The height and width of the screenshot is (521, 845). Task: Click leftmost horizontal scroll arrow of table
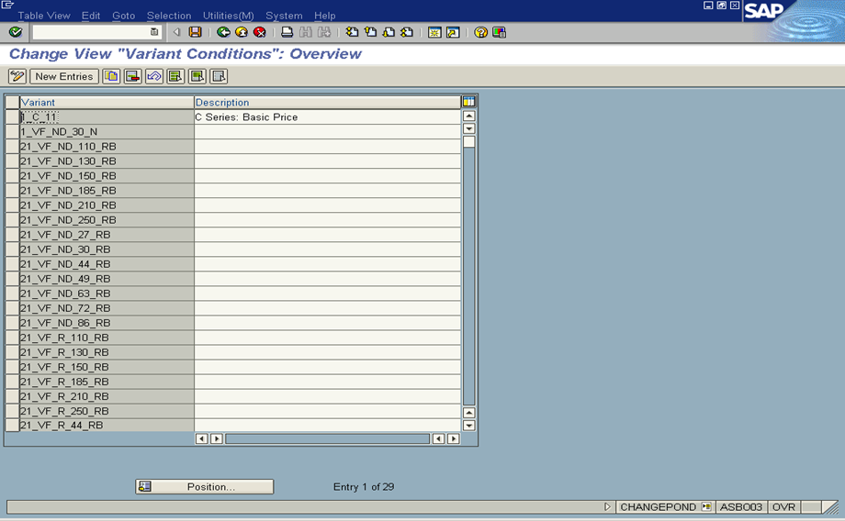tap(201, 438)
